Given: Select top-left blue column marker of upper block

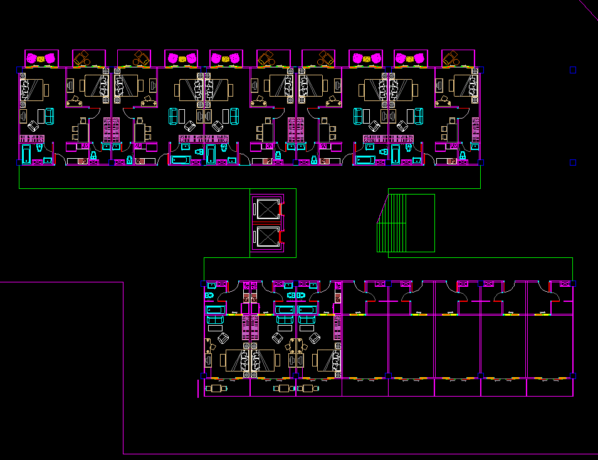Looking at the screenshot, I should click(19, 70).
